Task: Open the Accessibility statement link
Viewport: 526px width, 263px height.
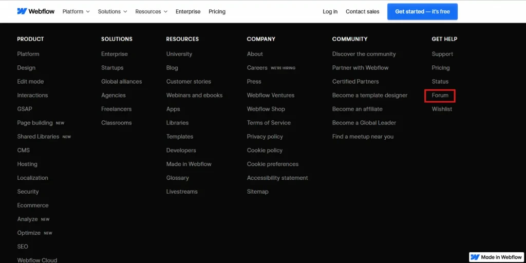Action: click(x=277, y=178)
